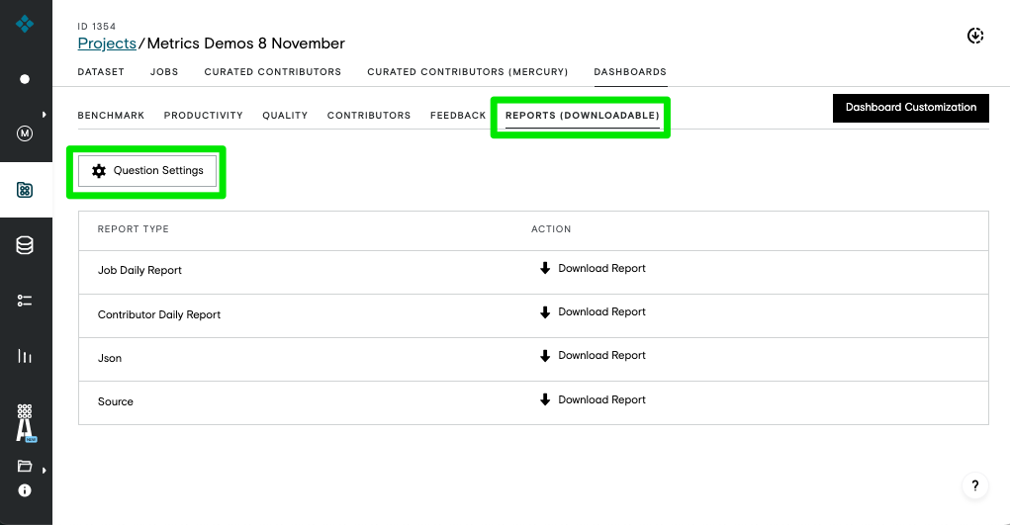Open the circled M sidebar icon
Image resolution: width=1010 pixels, height=525 pixels.
[x=25, y=133]
